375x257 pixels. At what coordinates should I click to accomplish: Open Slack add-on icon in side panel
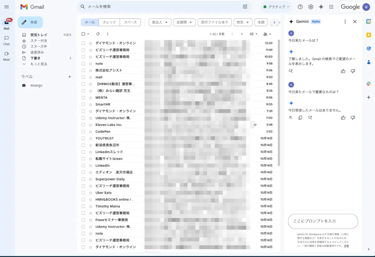368,84
